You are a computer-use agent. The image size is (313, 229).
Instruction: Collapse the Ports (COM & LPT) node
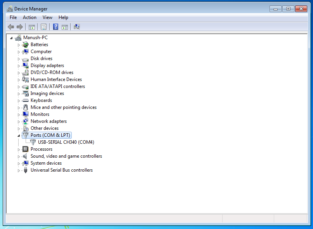point(19,135)
